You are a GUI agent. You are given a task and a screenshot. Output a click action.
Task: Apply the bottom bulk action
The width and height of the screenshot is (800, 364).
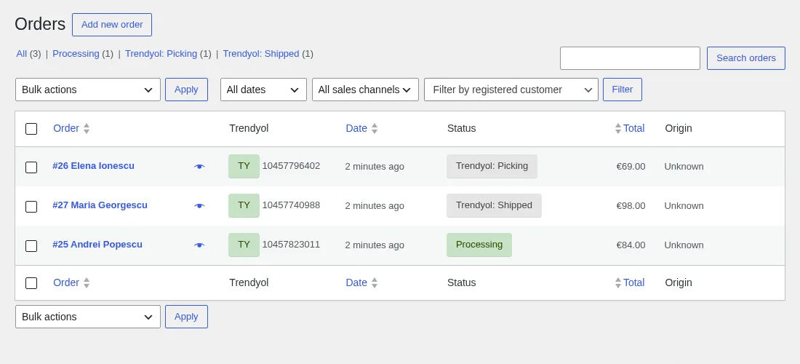(x=186, y=317)
